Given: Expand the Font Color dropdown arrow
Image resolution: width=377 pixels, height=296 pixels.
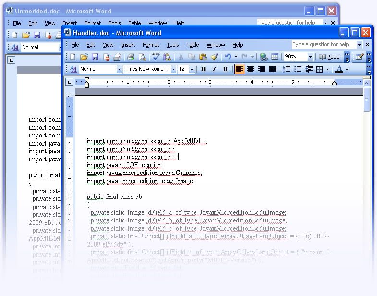Looking at the screenshot, I should coord(347,69).
